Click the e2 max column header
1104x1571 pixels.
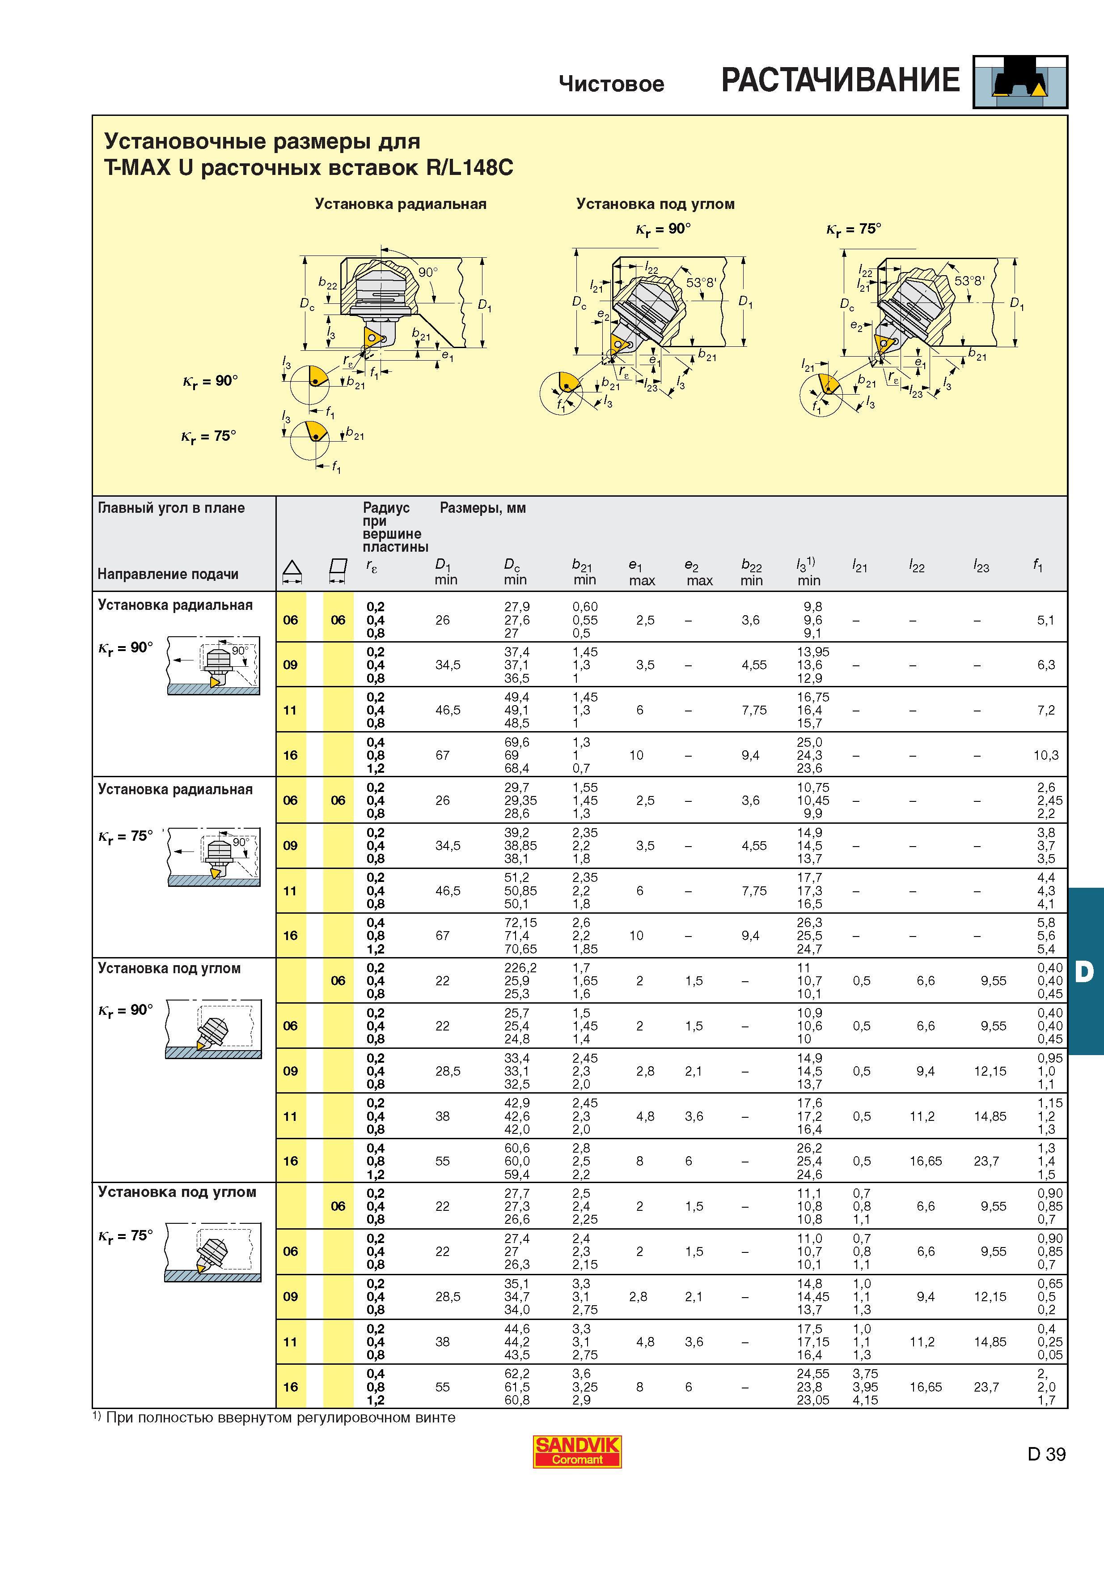(698, 573)
